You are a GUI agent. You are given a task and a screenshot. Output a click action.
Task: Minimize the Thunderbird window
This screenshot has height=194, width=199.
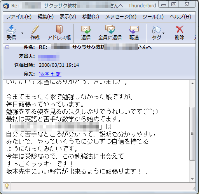tap(164, 5)
